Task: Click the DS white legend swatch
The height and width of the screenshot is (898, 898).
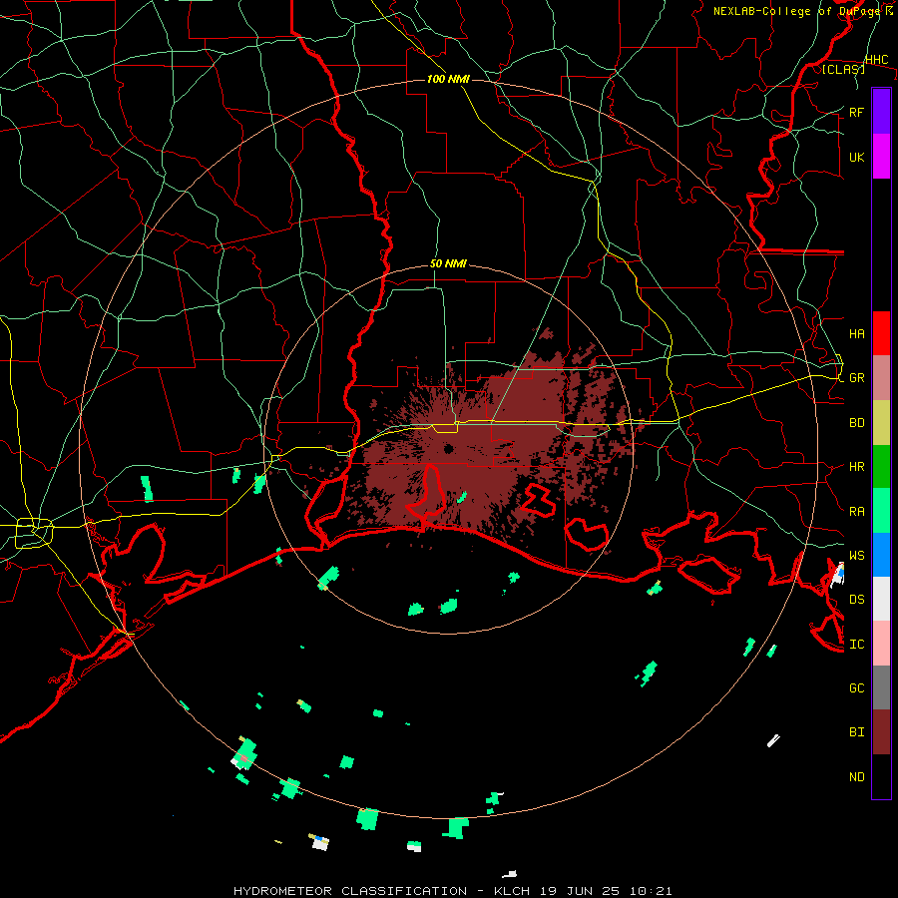Action: [881, 599]
